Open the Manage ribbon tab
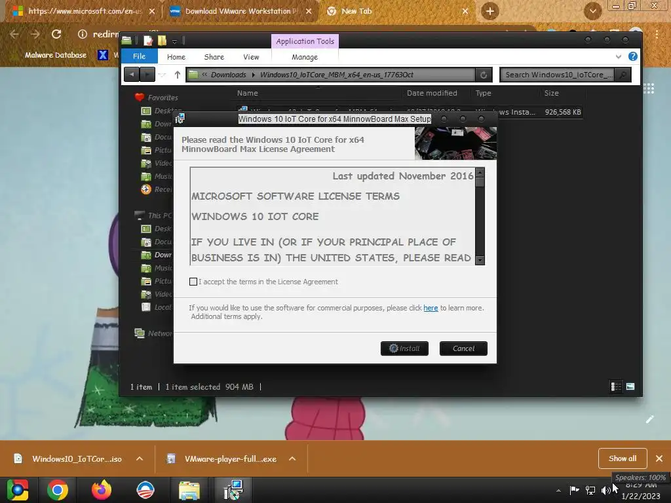 pos(305,57)
